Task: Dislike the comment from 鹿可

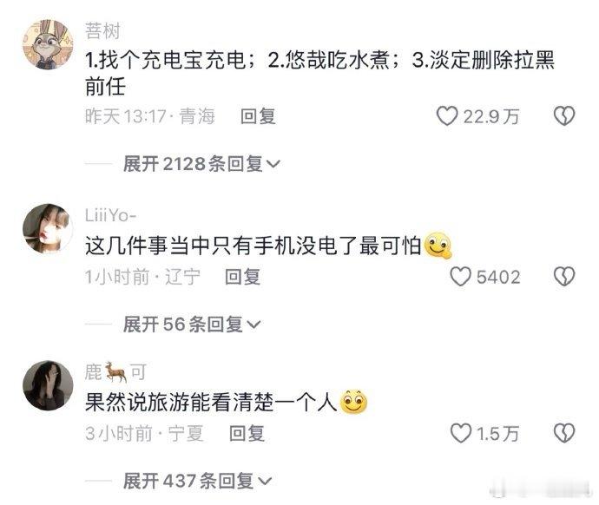Action: [564, 433]
